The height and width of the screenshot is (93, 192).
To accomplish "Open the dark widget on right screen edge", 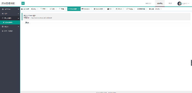I will (x=191, y=63).
